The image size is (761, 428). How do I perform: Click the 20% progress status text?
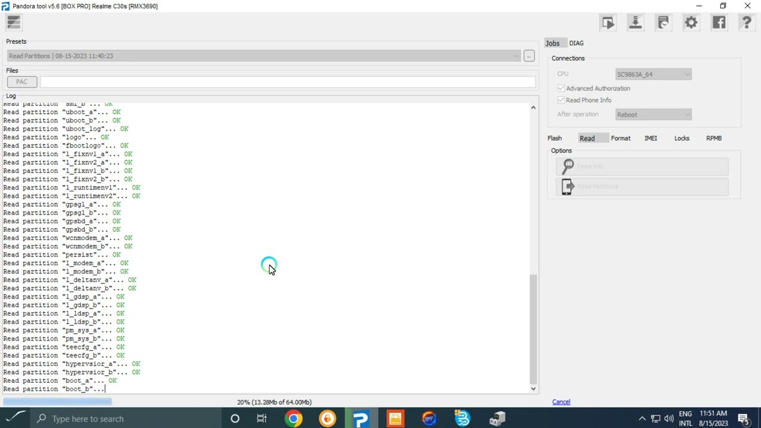(274, 402)
